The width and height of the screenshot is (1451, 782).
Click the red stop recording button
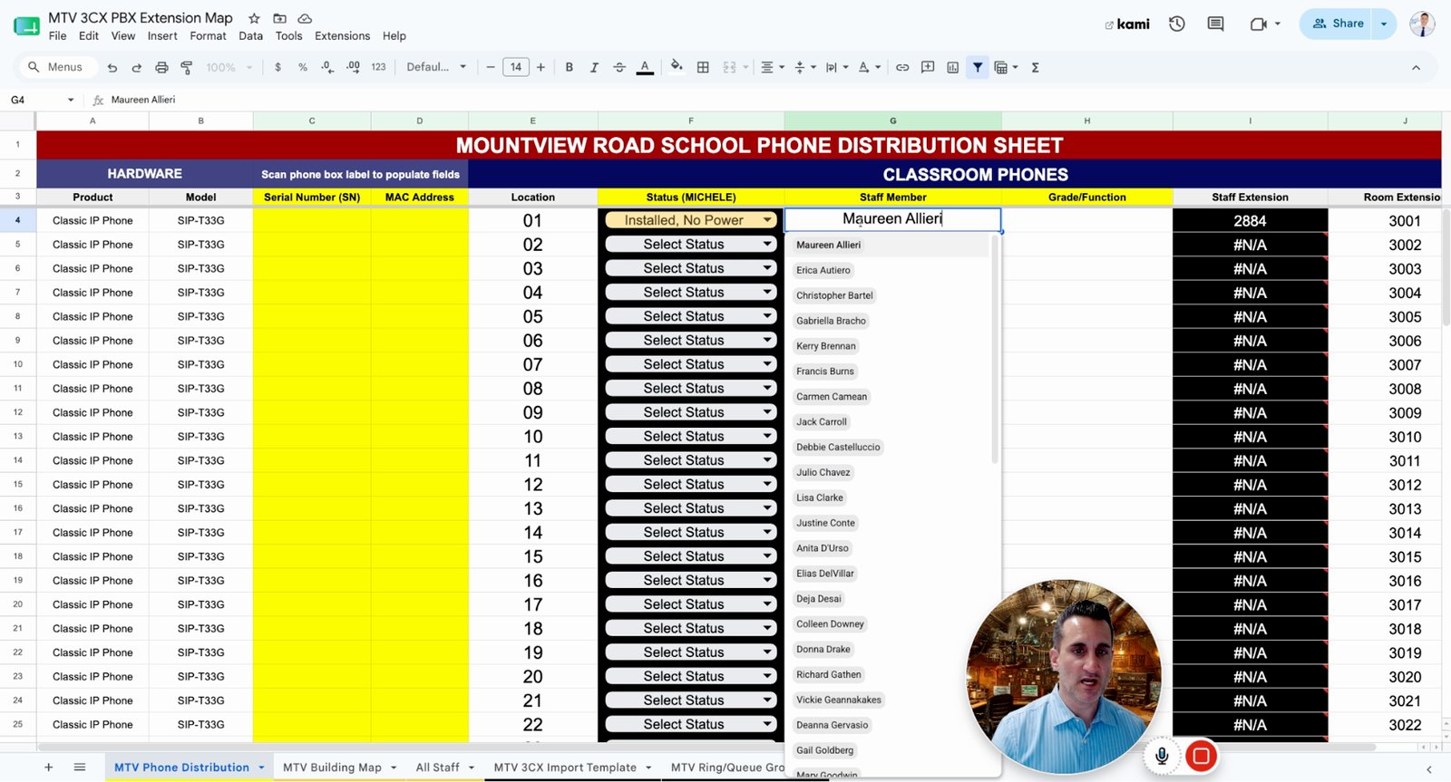1202,756
